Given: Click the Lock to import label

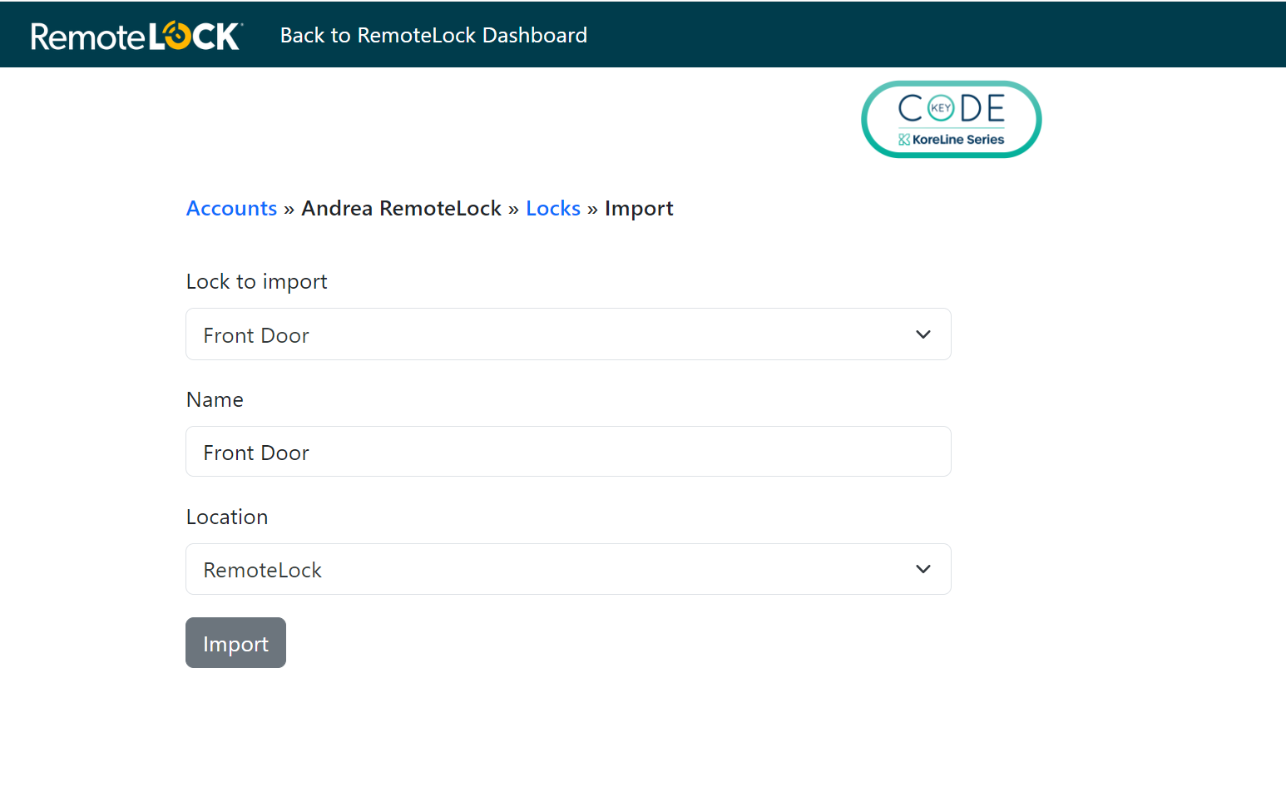Looking at the screenshot, I should pos(256,281).
